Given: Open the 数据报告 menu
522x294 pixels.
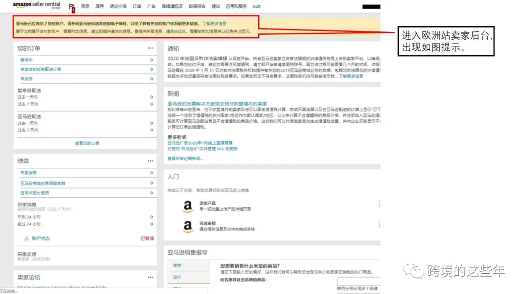Looking at the screenshot, I should 197,6.
